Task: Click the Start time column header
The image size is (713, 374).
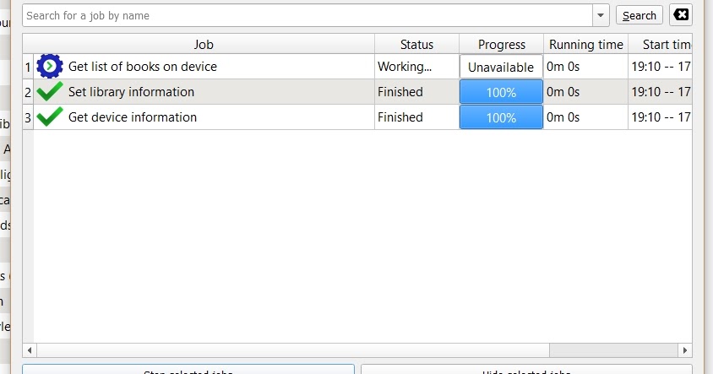Action: tap(661, 44)
